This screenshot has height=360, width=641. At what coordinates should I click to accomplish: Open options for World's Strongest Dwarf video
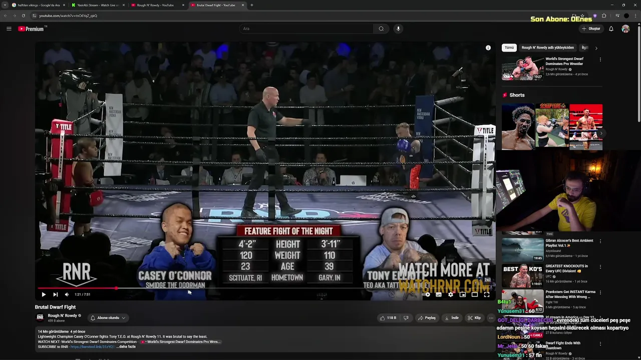tap(600, 59)
